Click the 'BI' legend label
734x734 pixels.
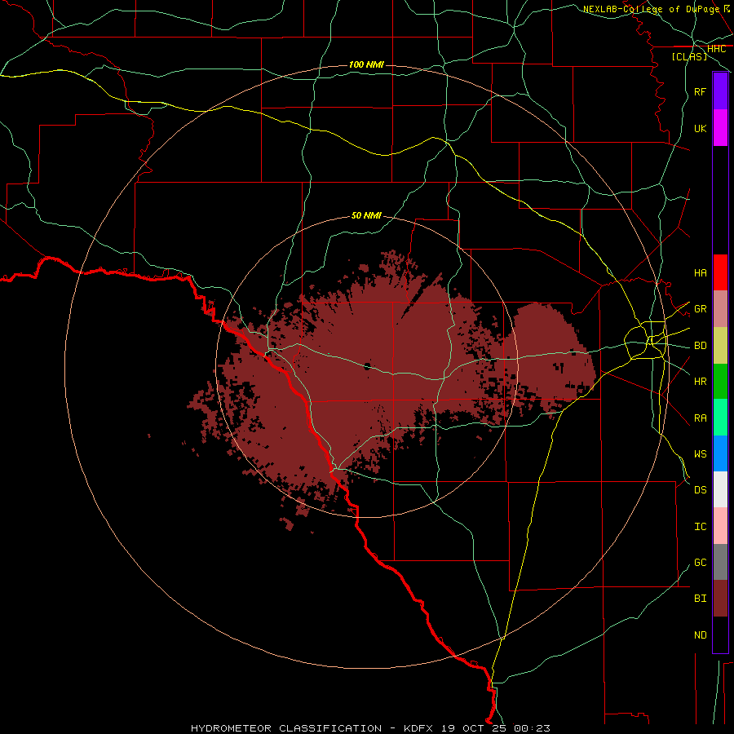point(700,599)
